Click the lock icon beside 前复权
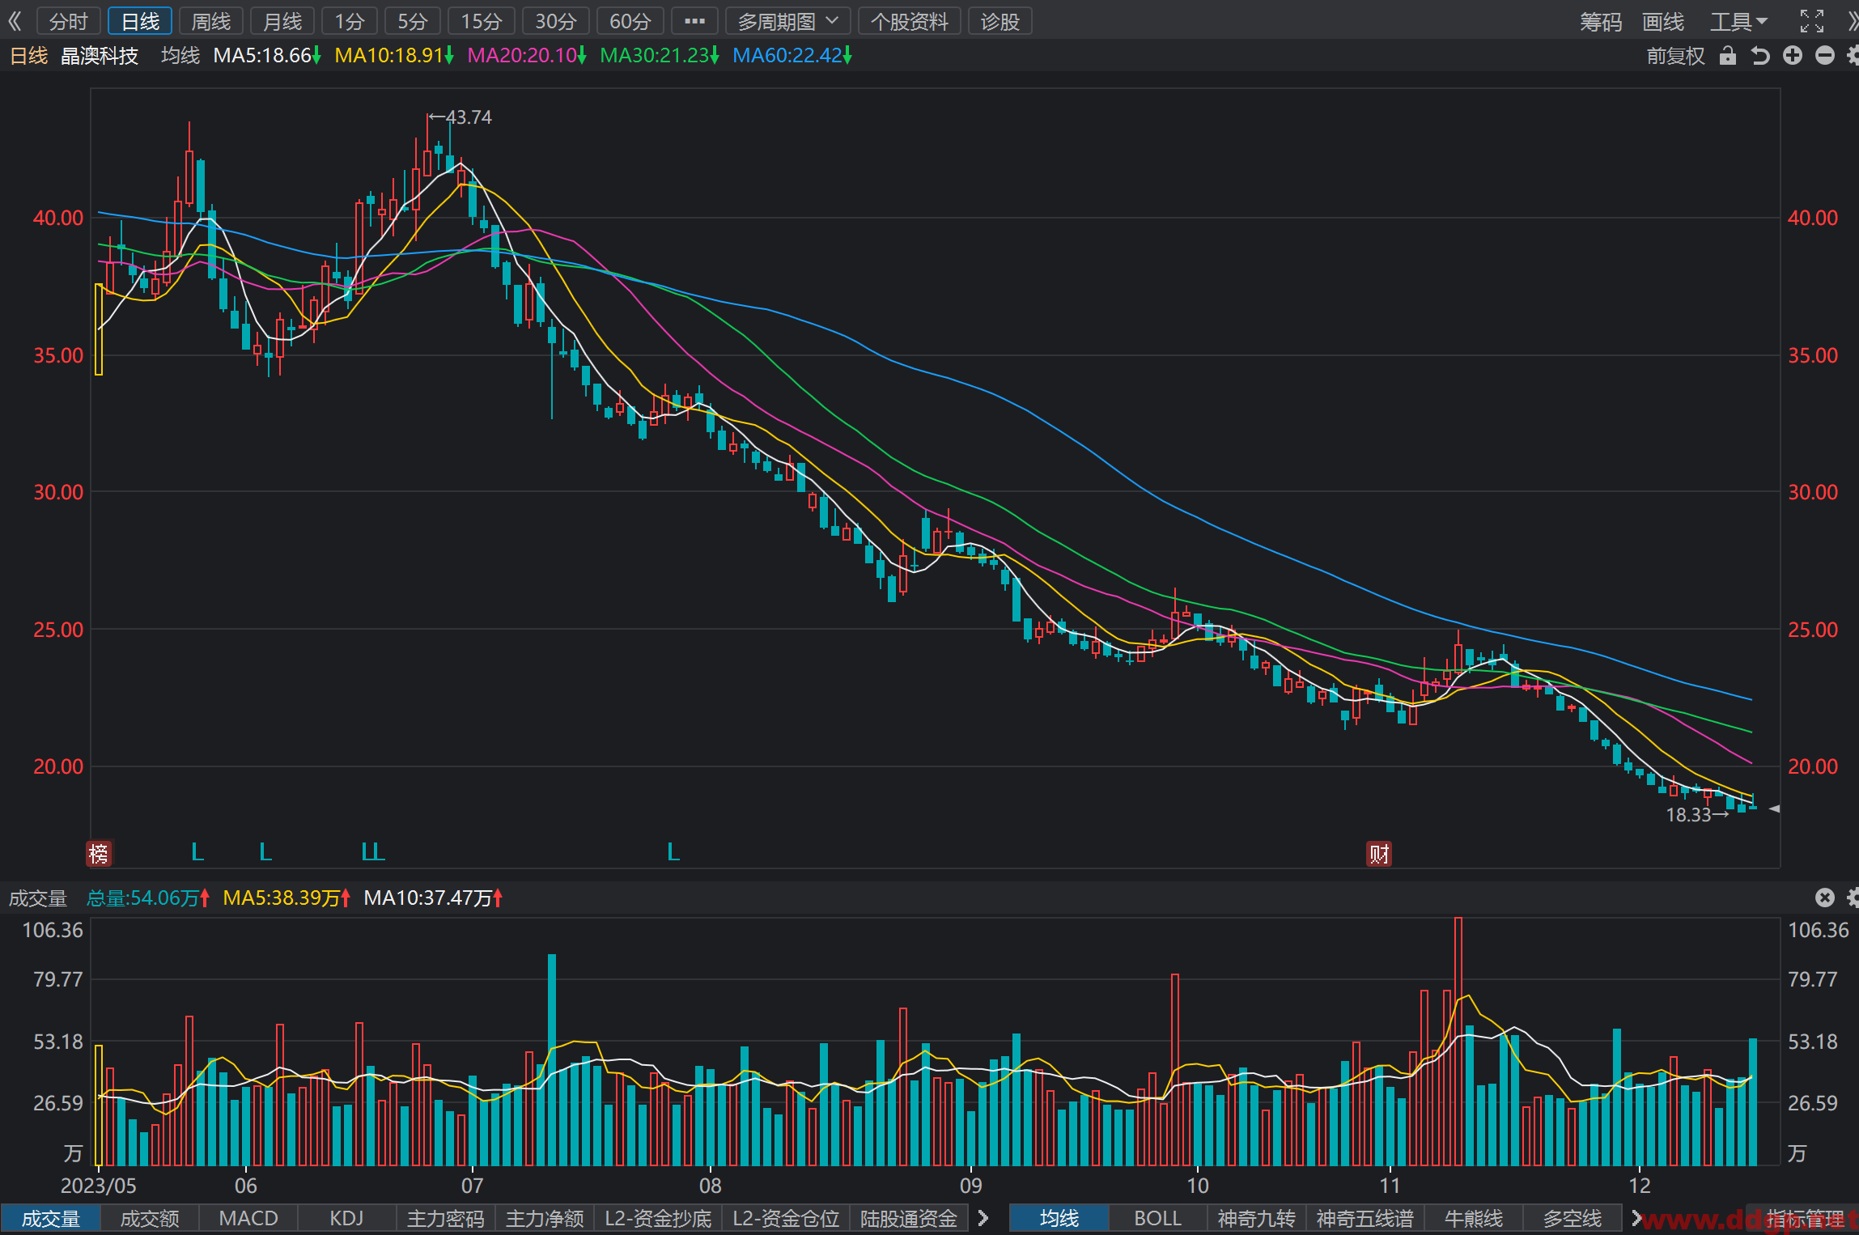Image resolution: width=1859 pixels, height=1235 pixels. [x=1727, y=55]
